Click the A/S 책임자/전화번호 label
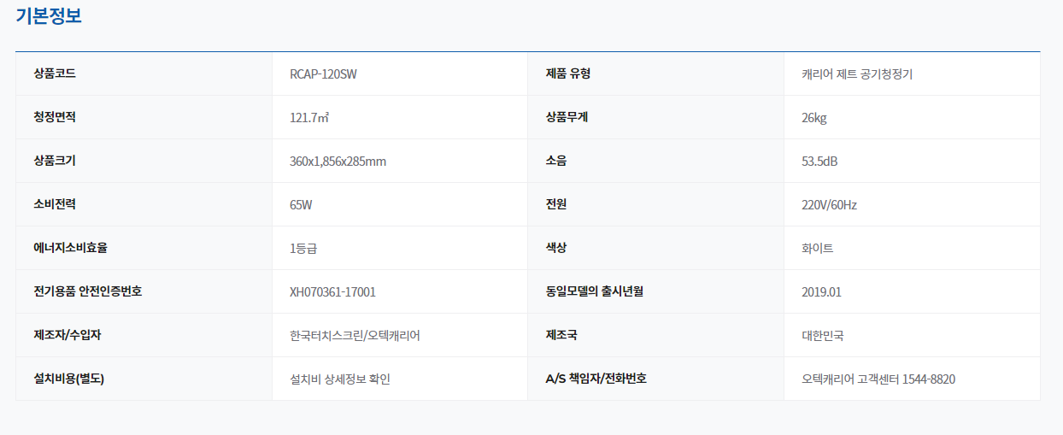The image size is (1063, 435). click(x=596, y=378)
